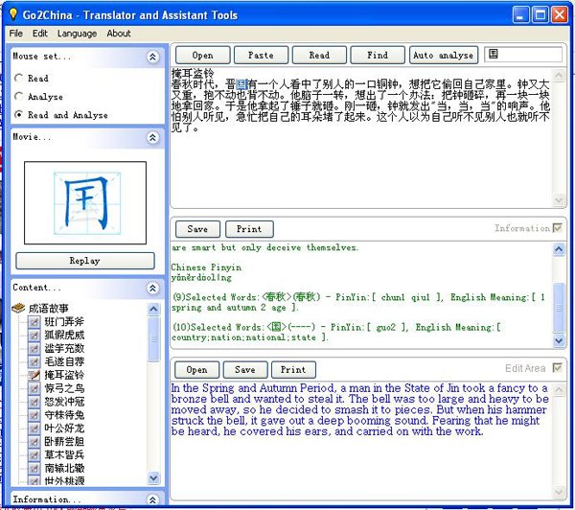Save the information panel results
Screen dimensions: 575x510
tap(197, 229)
